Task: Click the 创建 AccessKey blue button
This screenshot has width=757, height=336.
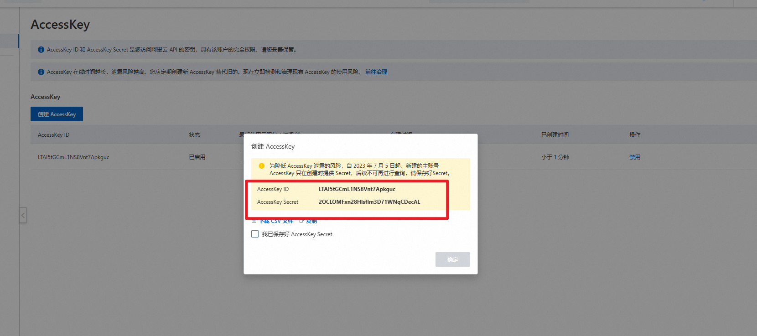Action: click(57, 114)
